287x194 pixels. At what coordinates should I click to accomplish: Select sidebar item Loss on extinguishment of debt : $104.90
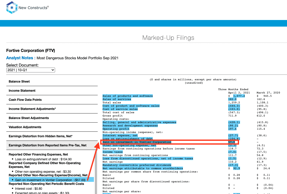pos(43,159)
